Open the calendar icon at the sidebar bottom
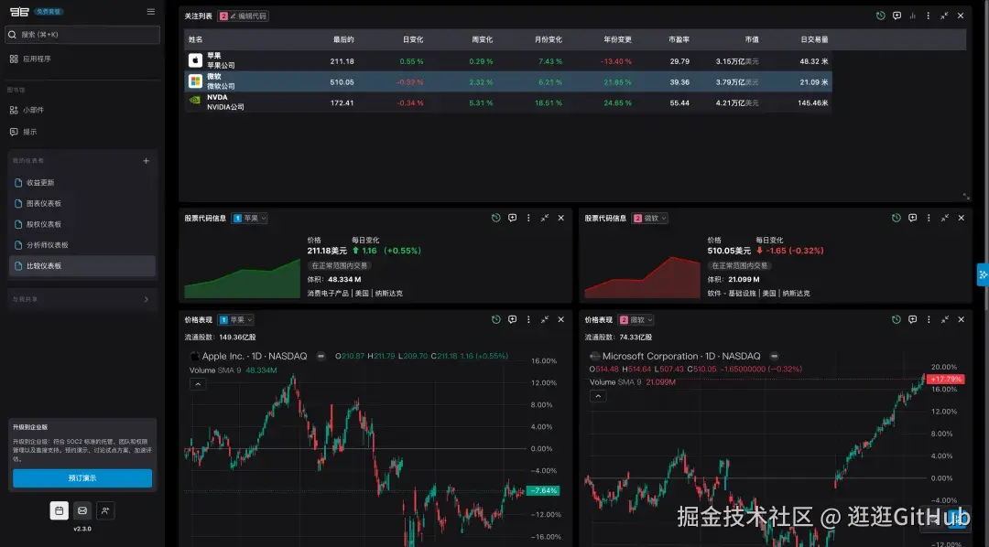Screen dimensions: 989x547 click(60, 510)
